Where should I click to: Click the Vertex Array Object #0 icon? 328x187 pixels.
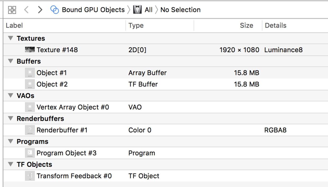[30, 107]
